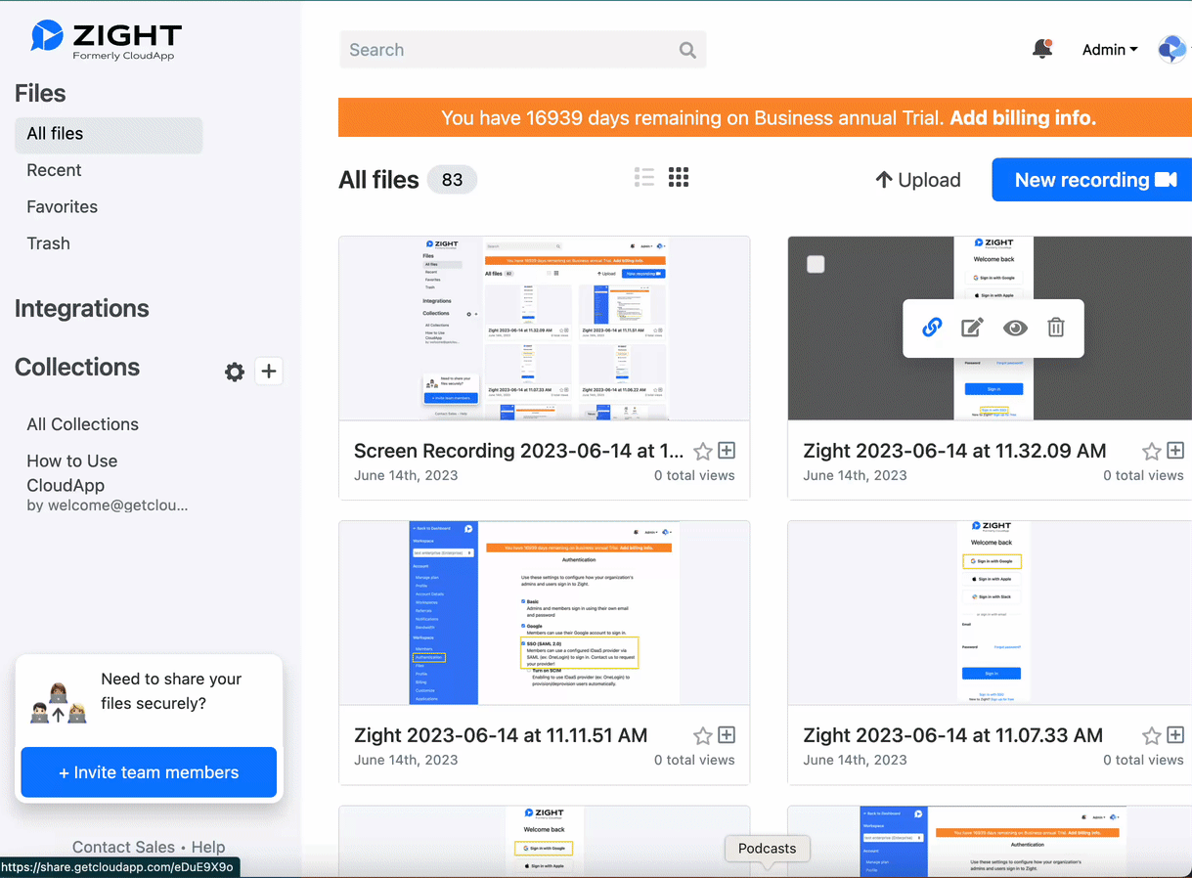Open Recent files
This screenshot has width=1192, height=878.
(54, 170)
